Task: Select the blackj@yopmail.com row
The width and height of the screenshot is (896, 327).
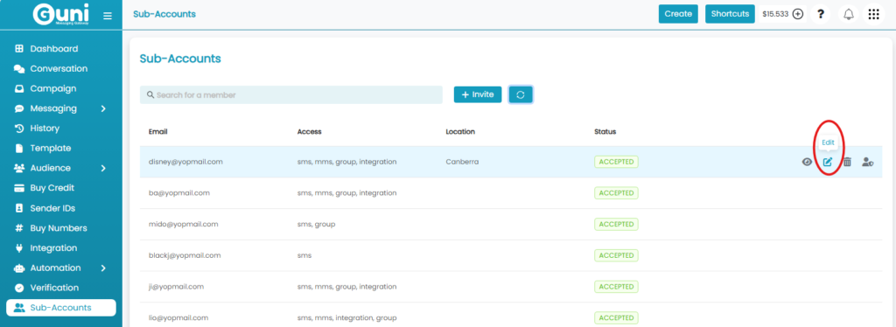Action: point(511,255)
